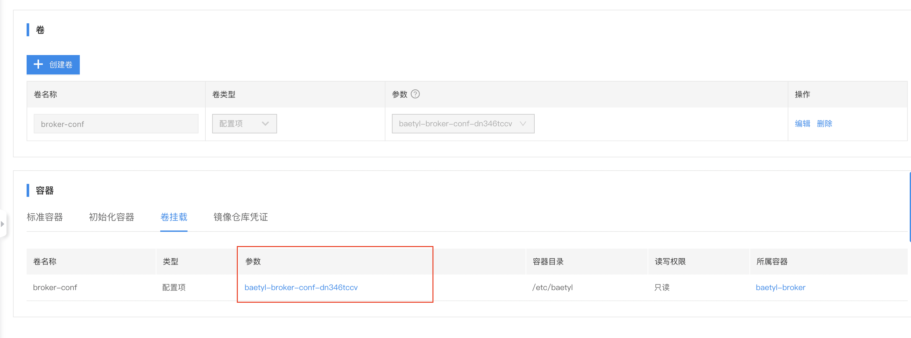Click the 配置项 type cell in mount table
This screenshot has height=338, width=911.
coord(174,287)
